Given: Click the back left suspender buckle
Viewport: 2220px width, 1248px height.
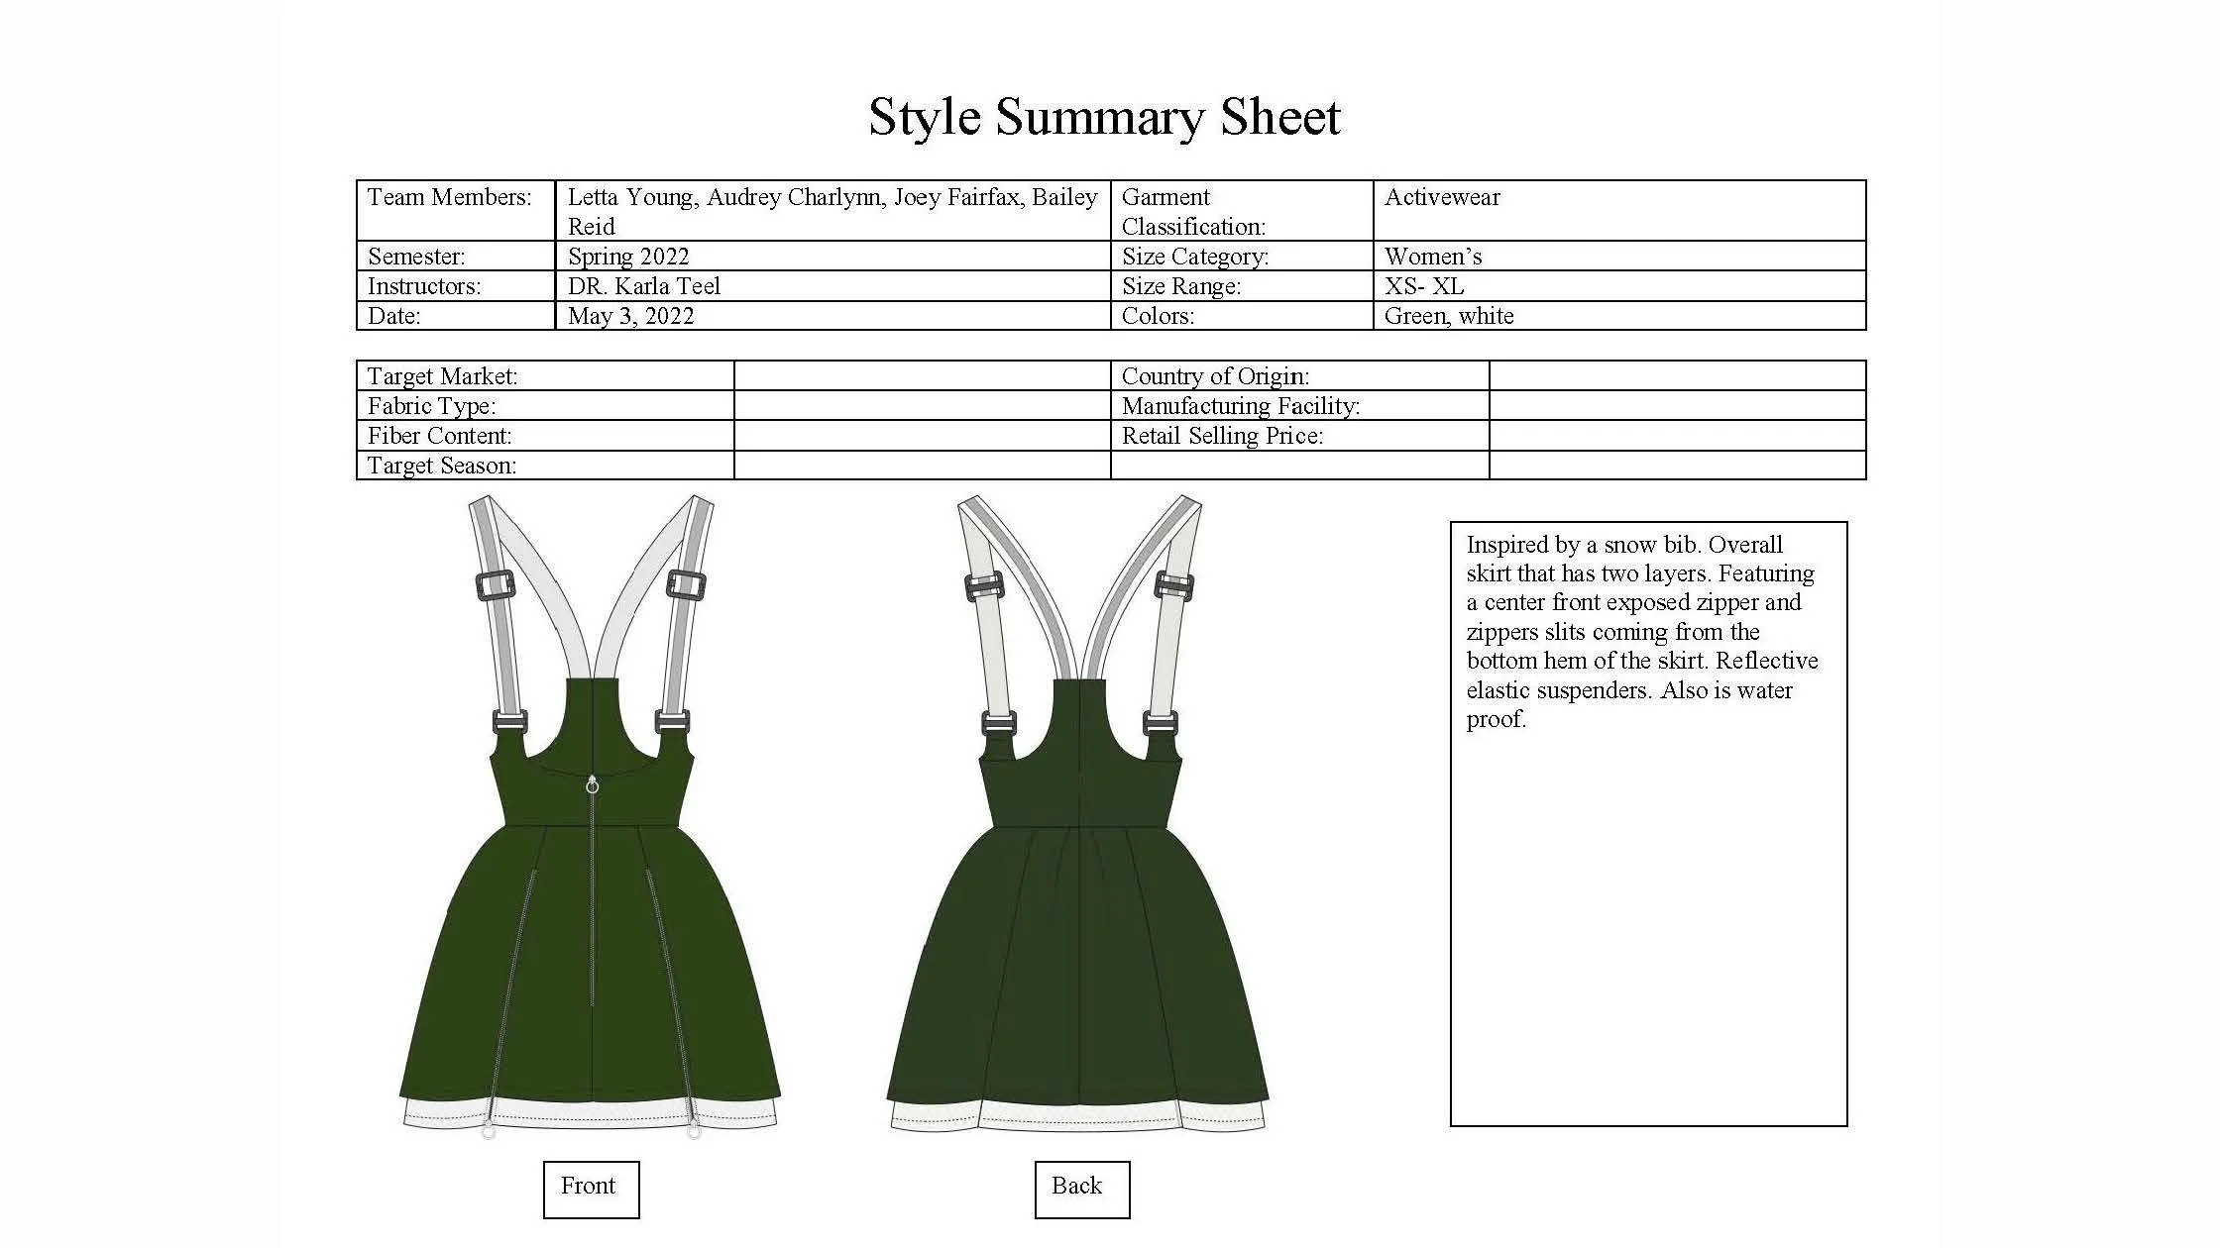Looking at the screenshot, I should [x=984, y=587].
